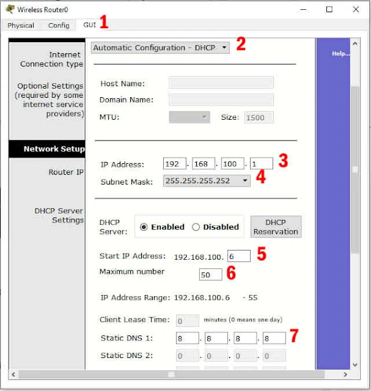Click the Help link in the purple panel

[x=341, y=54]
